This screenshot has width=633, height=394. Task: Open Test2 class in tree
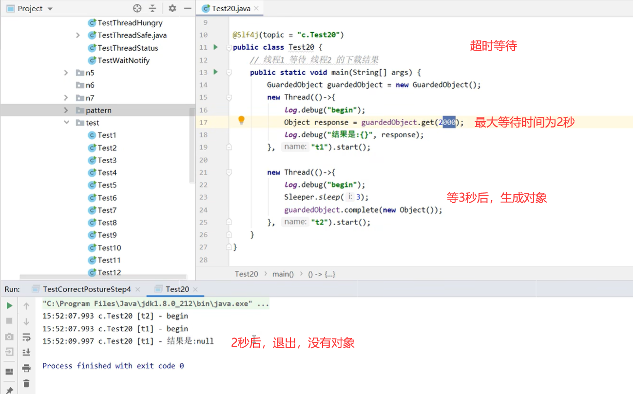[x=102, y=148]
